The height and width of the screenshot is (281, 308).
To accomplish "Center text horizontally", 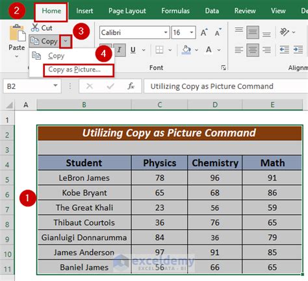I will click(x=253, y=50).
